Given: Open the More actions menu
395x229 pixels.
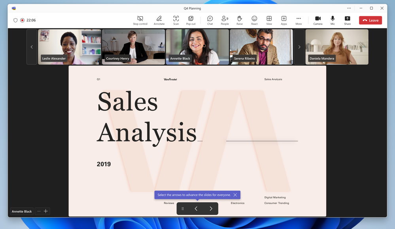Looking at the screenshot, I should 299,21.
